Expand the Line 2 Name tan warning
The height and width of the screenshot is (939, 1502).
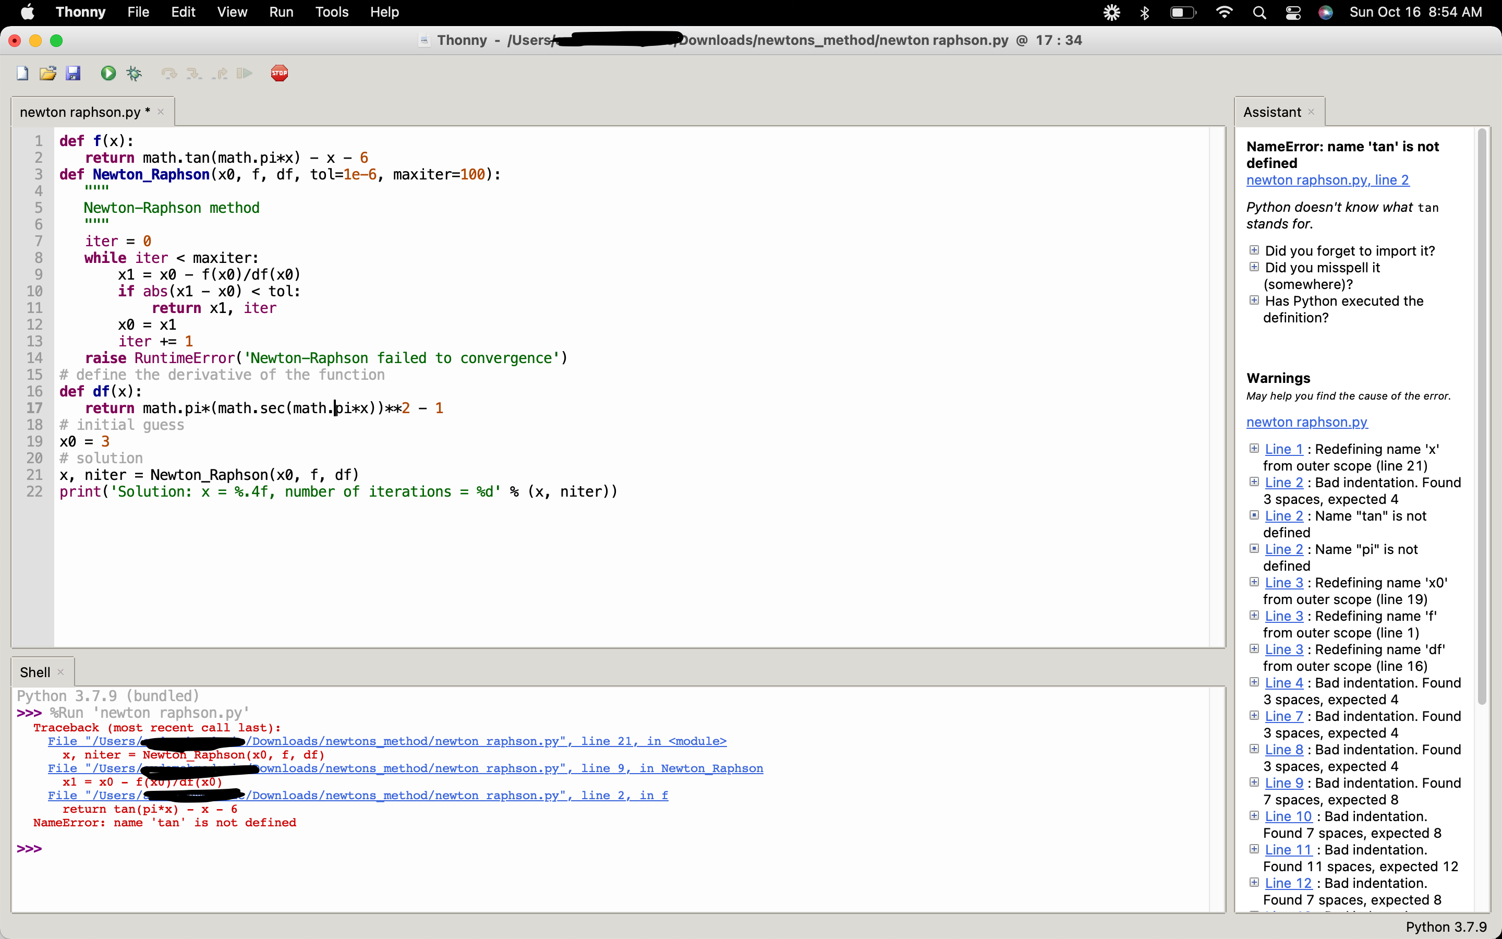[x=1253, y=515]
